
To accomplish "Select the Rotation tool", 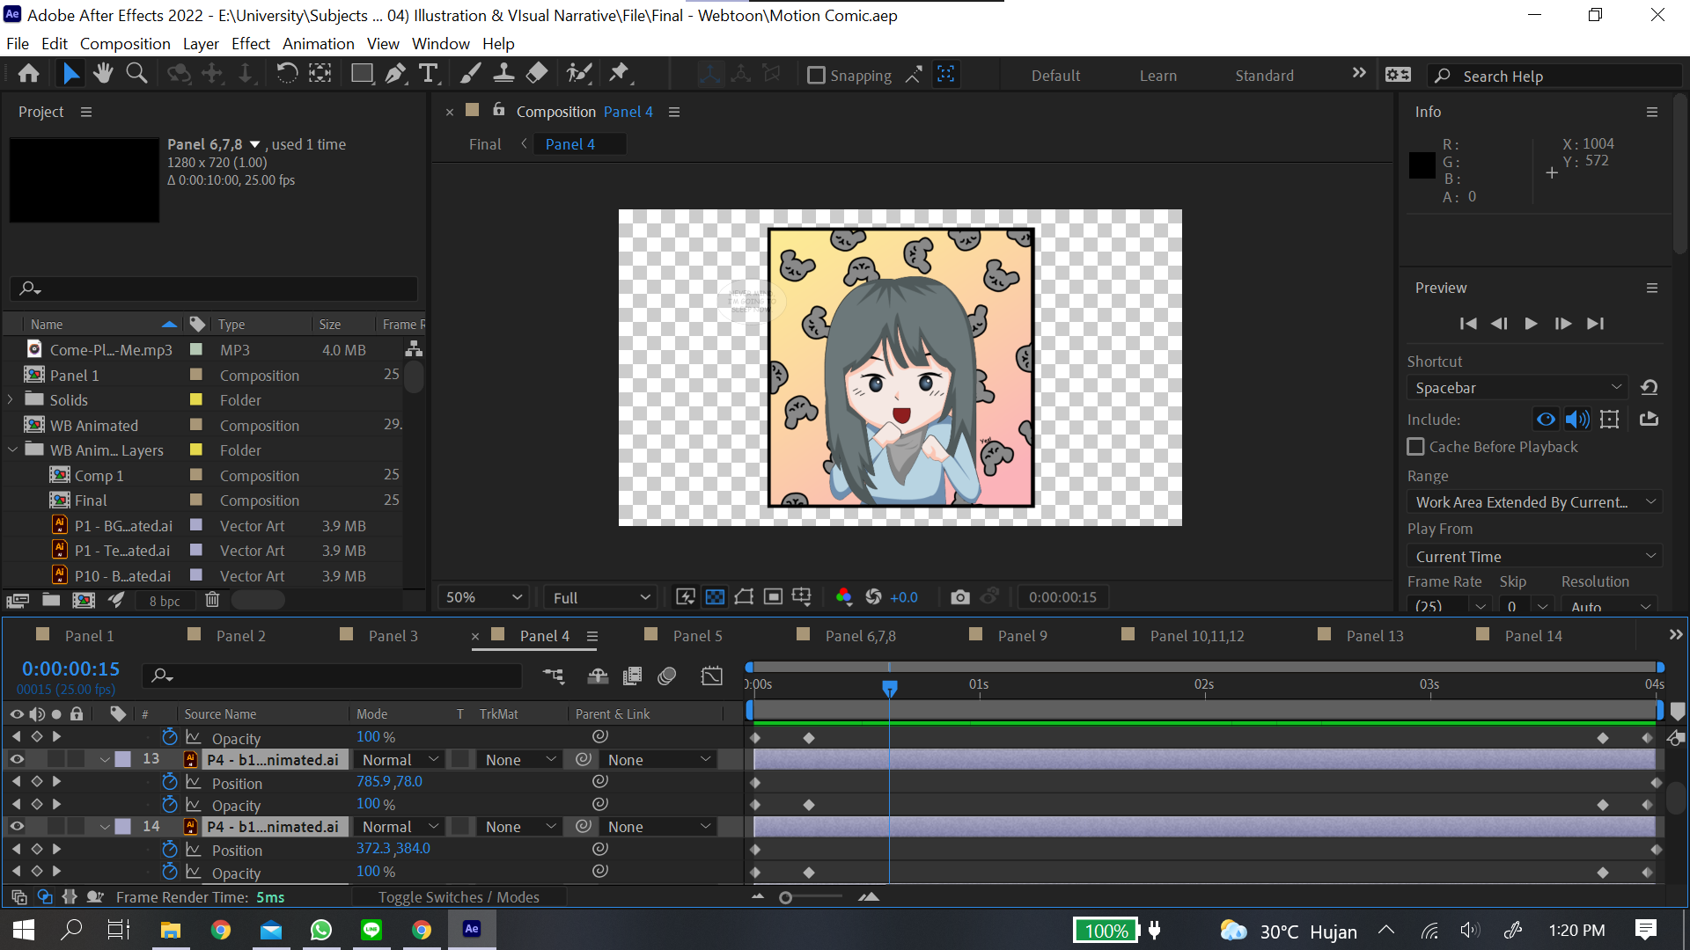I will (286, 74).
